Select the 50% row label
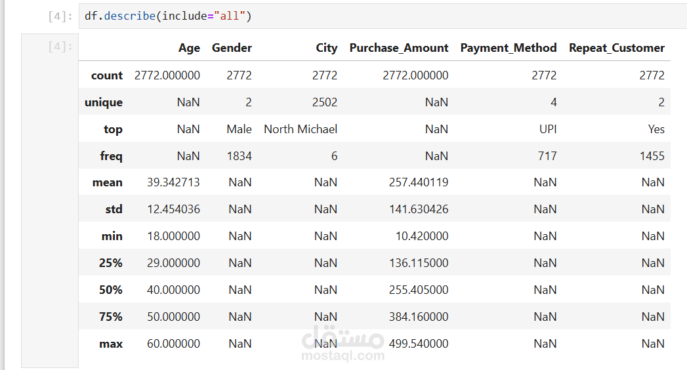Image resolution: width=687 pixels, height=370 pixels. coord(111,290)
